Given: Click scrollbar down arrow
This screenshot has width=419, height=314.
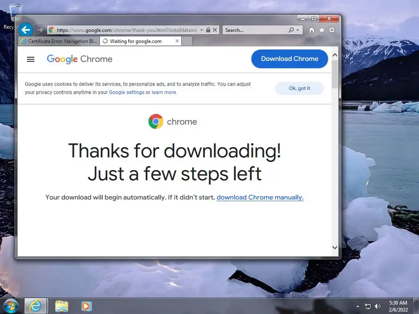Looking at the screenshot, I should (x=335, y=247).
